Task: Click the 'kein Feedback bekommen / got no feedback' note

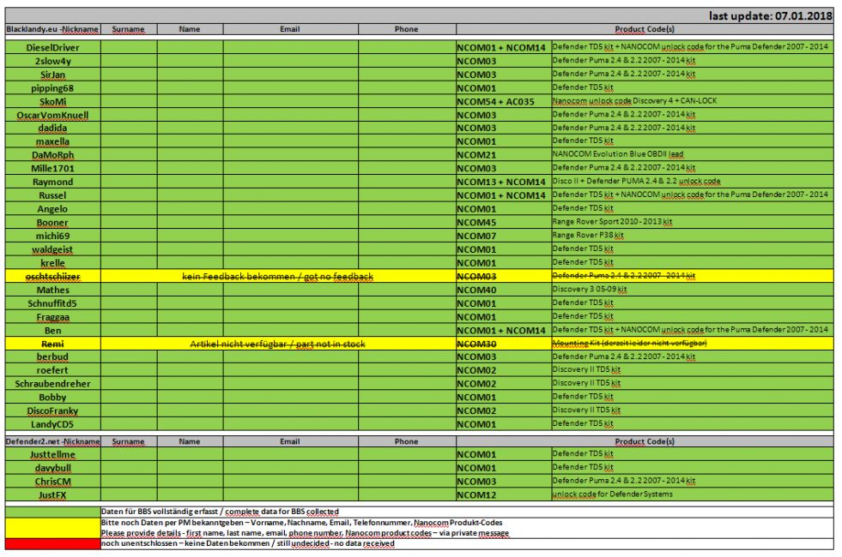Action: coord(277,277)
